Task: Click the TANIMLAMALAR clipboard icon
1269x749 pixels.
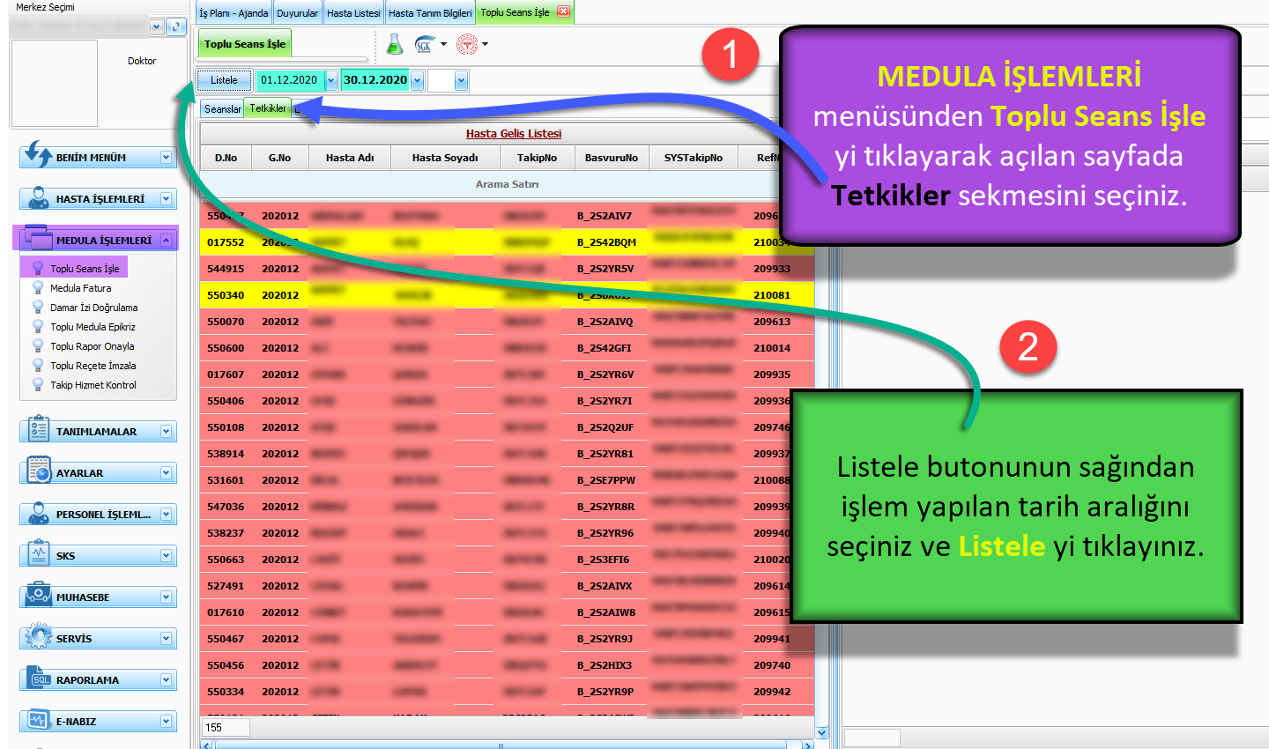Action: click(x=38, y=429)
